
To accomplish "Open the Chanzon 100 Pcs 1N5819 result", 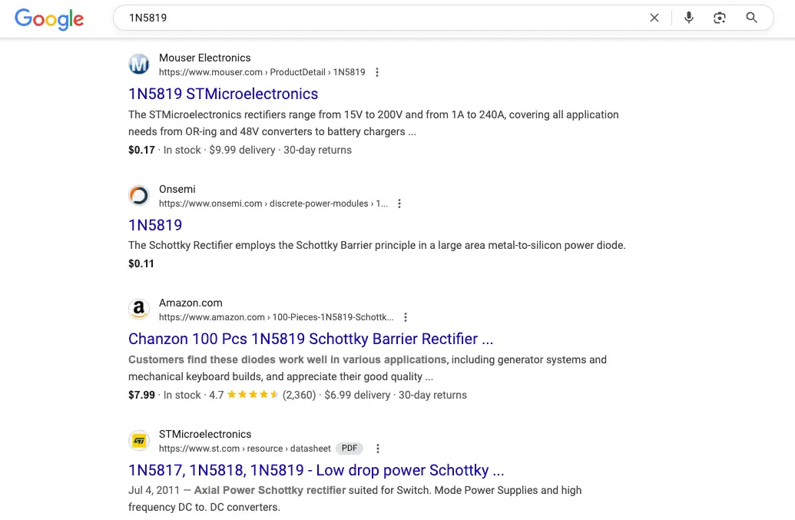I will click(x=311, y=339).
